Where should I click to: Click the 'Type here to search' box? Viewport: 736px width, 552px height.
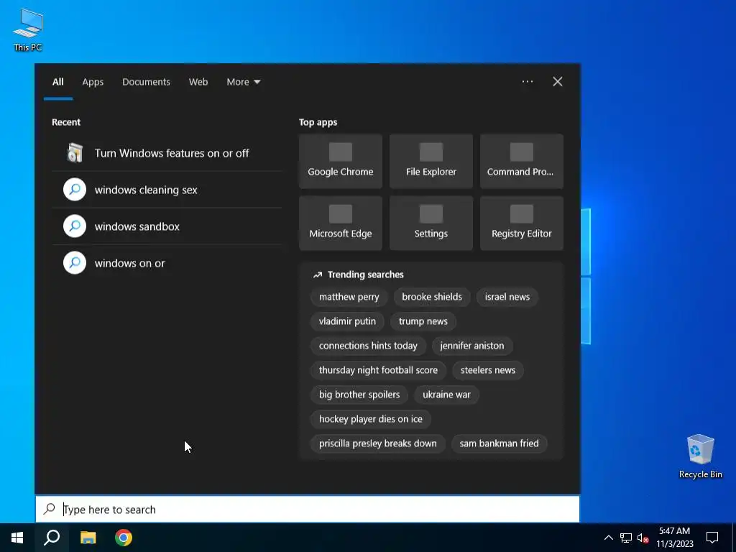click(x=308, y=510)
